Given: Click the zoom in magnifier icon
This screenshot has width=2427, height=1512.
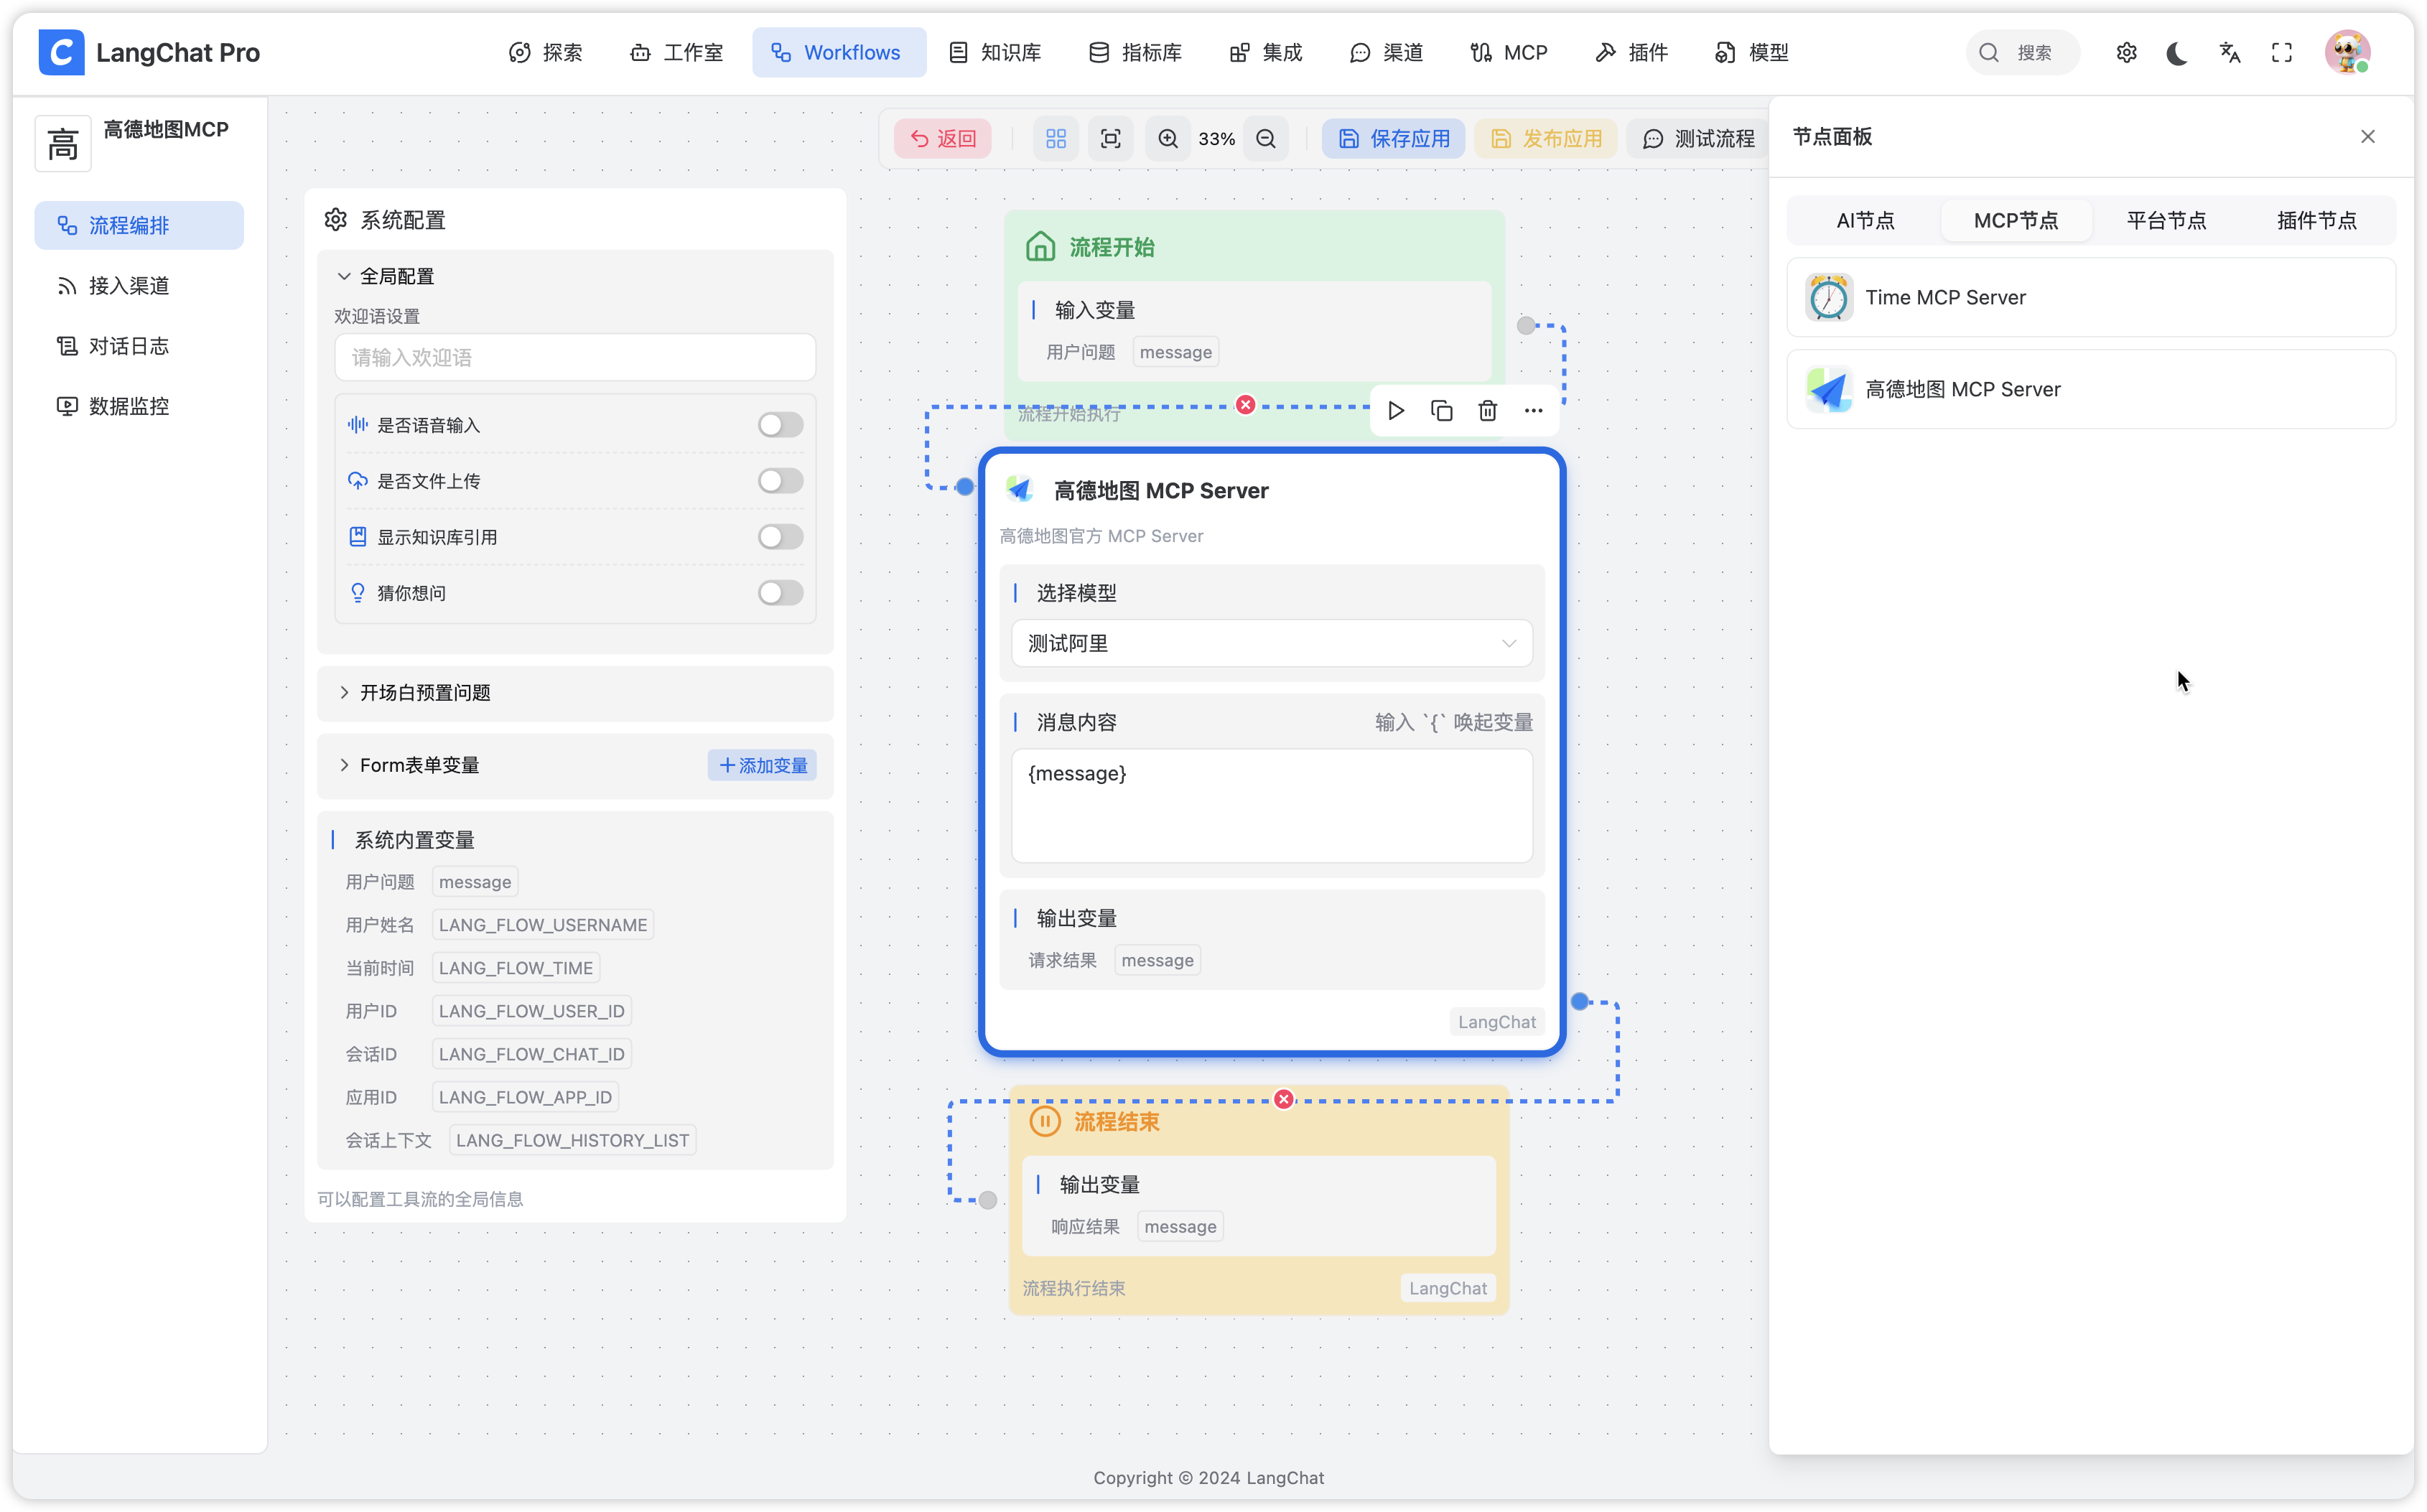Looking at the screenshot, I should point(1168,139).
